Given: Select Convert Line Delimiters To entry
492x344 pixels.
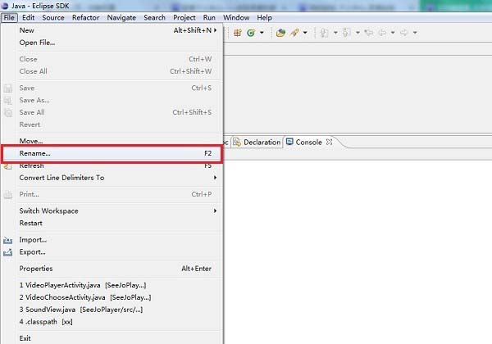Looking at the screenshot, I should [x=112, y=178].
